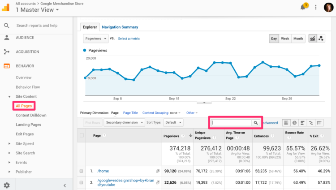The width and height of the screenshot is (336, 190).
Task: Open youtube page link icon in row 2
Action: pos(158,182)
